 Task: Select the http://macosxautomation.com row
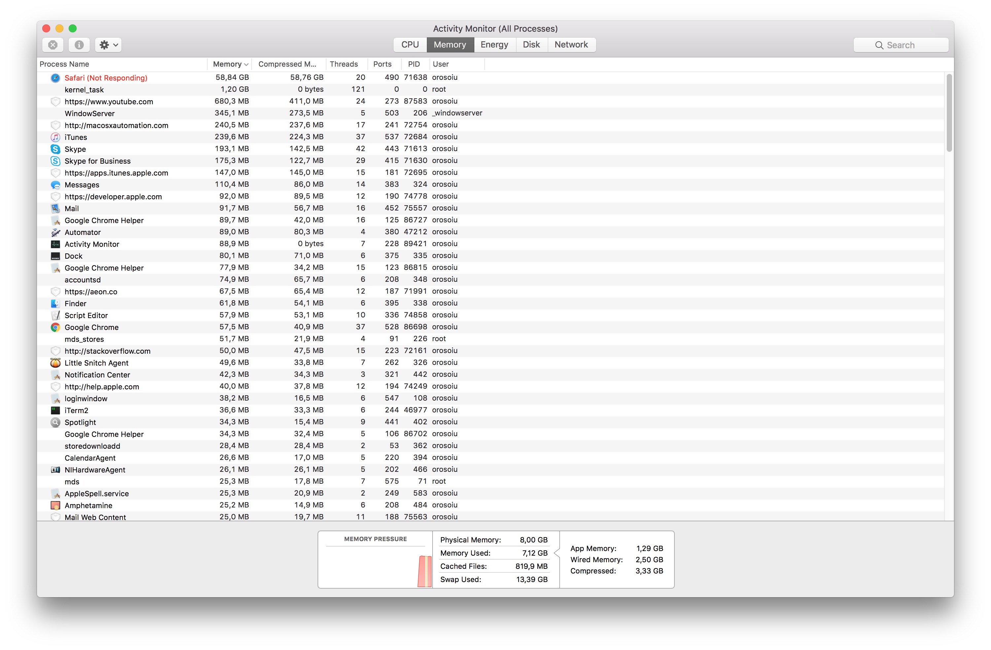coord(491,125)
